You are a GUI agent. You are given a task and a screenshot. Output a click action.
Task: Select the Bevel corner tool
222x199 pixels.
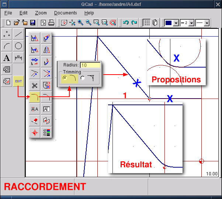46,97
